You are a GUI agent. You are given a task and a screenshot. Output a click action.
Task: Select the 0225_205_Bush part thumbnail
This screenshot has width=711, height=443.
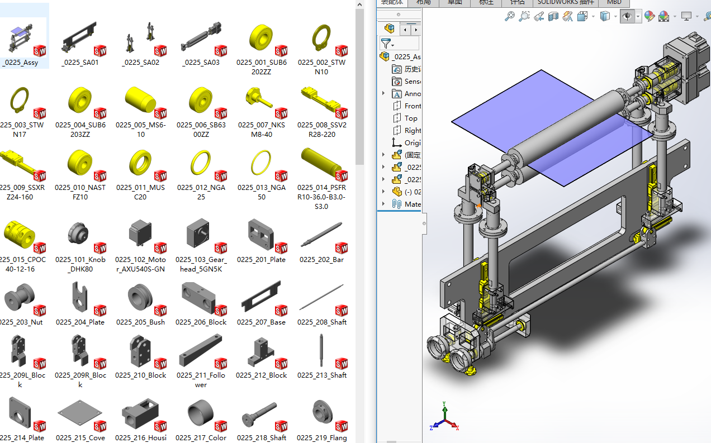coord(139,297)
